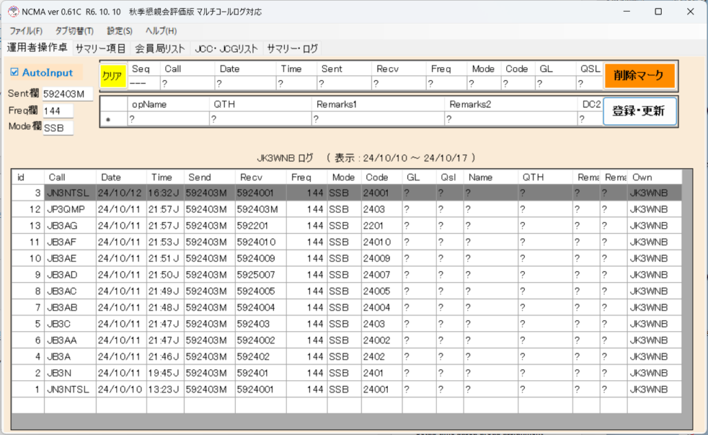Click the Freq欄 input field
Screen dimensions: 708x435
[x=57, y=111]
